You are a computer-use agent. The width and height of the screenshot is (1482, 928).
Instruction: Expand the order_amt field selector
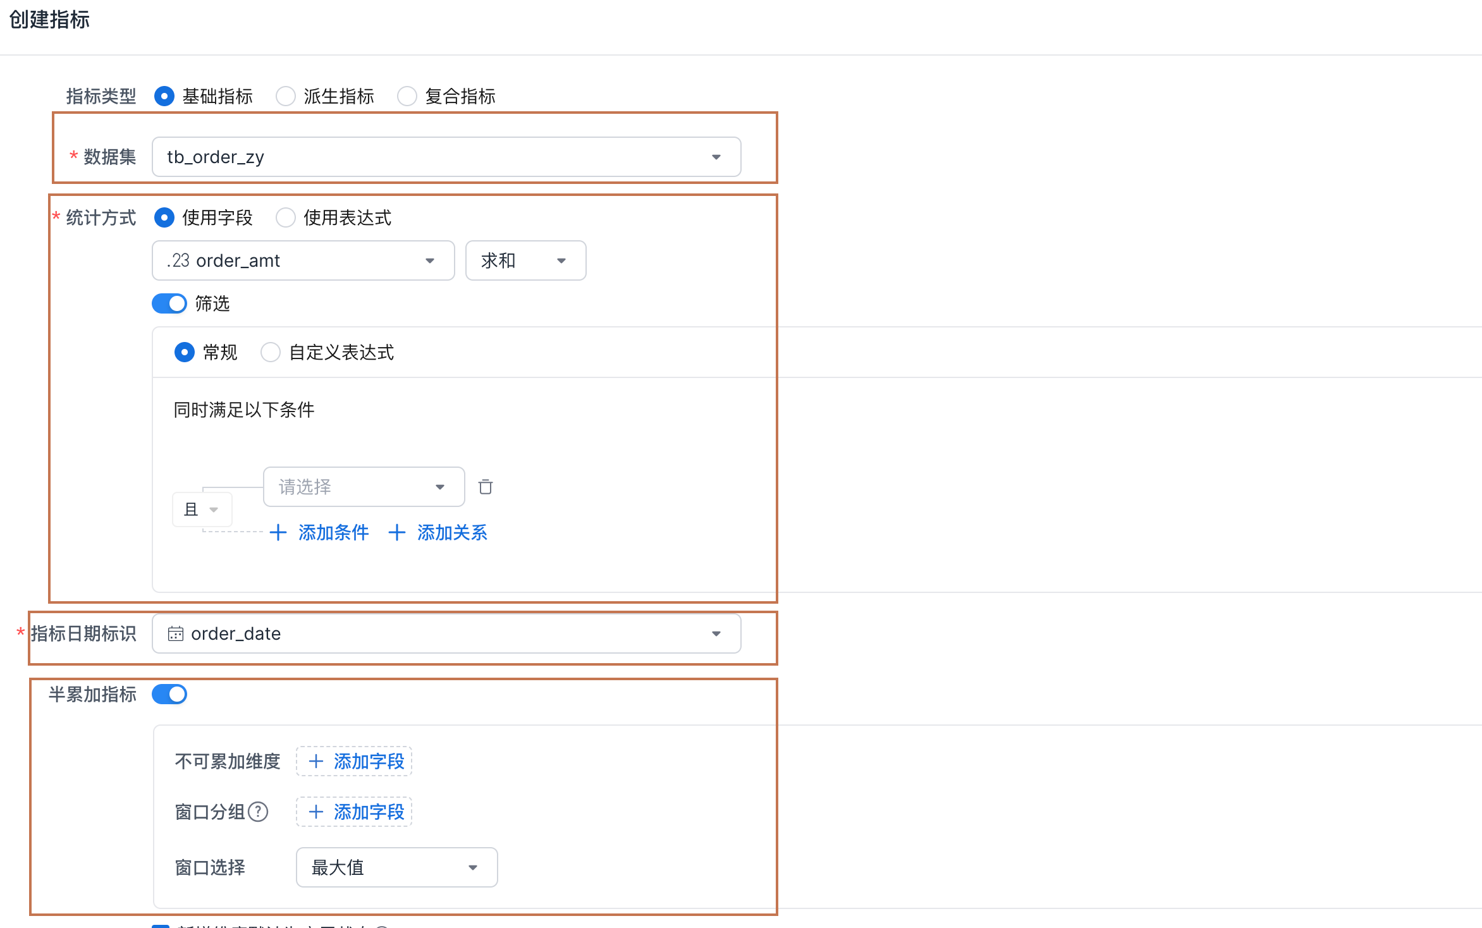point(303,260)
